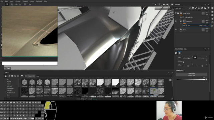Open the display settings side icon
The height and width of the screenshot is (120, 214).
pos(213,15)
